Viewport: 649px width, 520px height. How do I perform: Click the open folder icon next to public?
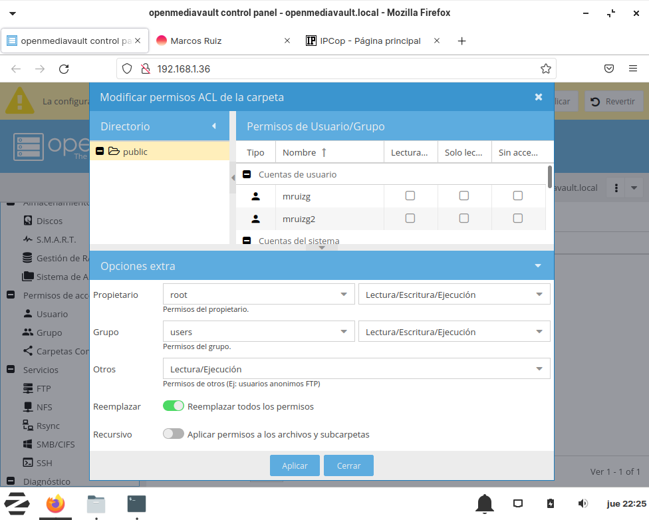pyautogui.click(x=114, y=152)
